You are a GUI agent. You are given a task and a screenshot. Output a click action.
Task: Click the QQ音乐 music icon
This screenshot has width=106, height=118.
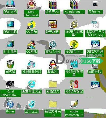31,24
